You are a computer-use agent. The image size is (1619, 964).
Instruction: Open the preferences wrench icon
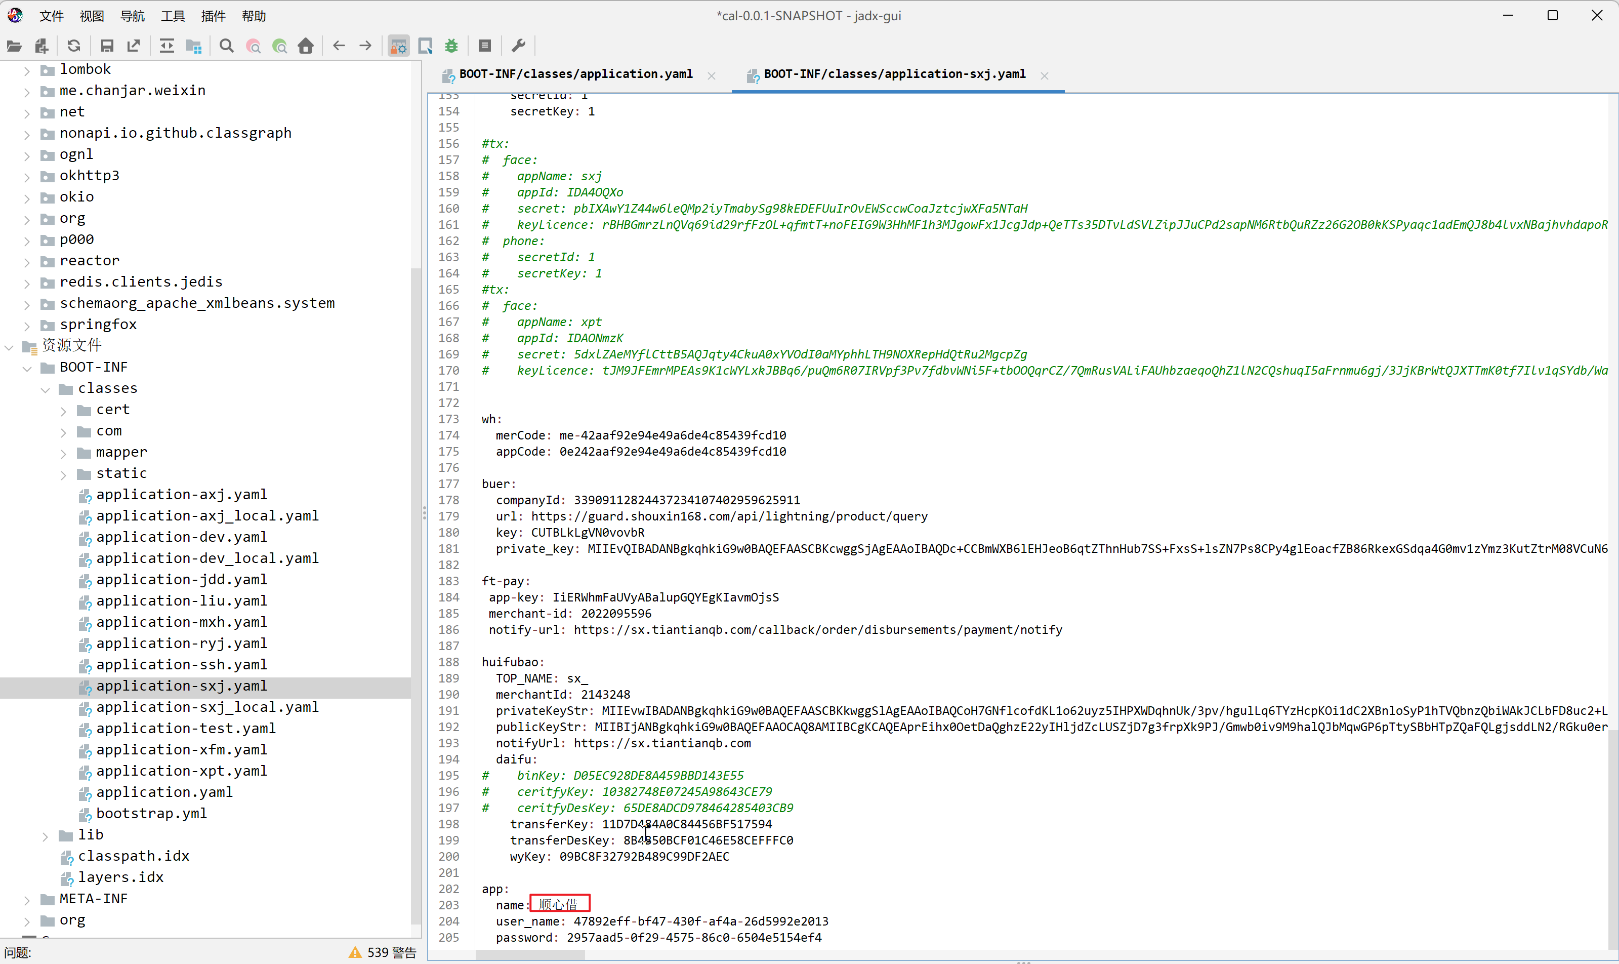519,46
